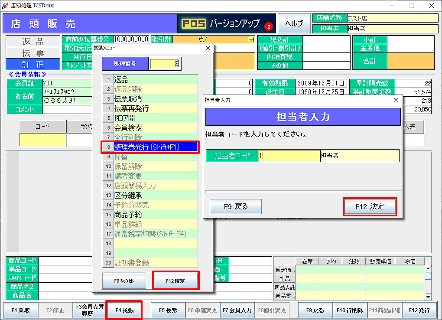
Task: Cancel 拡張メニュー with F9 キャンセル
Action: click(x=124, y=281)
